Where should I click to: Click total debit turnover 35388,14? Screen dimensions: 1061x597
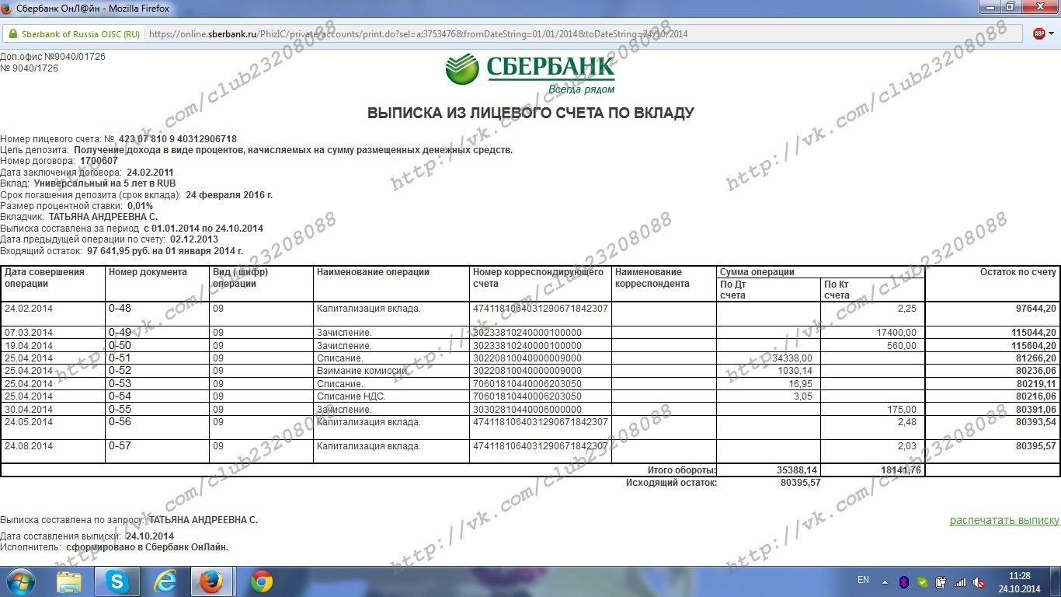(x=796, y=470)
